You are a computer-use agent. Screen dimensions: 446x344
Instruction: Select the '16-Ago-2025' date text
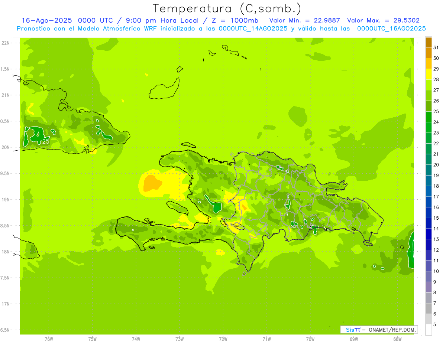[47, 20]
